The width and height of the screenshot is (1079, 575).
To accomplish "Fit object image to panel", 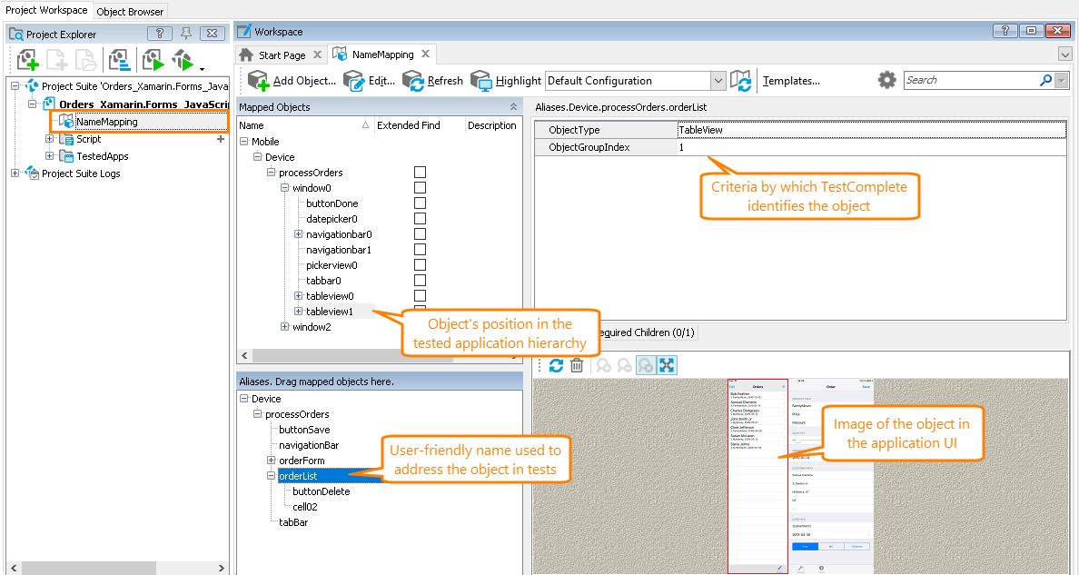I will pyautogui.click(x=667, y=364).
